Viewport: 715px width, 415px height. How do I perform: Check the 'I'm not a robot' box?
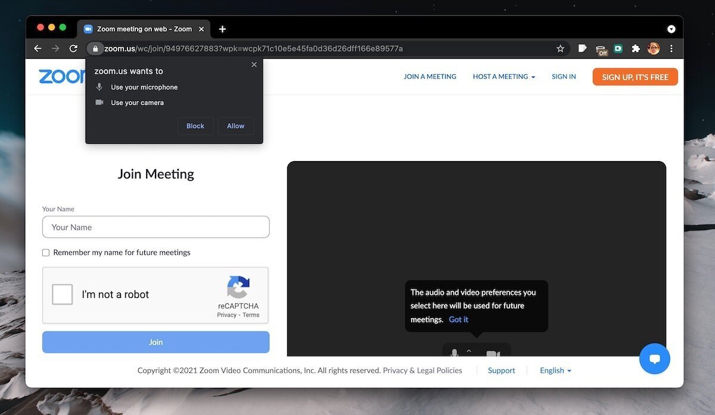tap(62, 294)
